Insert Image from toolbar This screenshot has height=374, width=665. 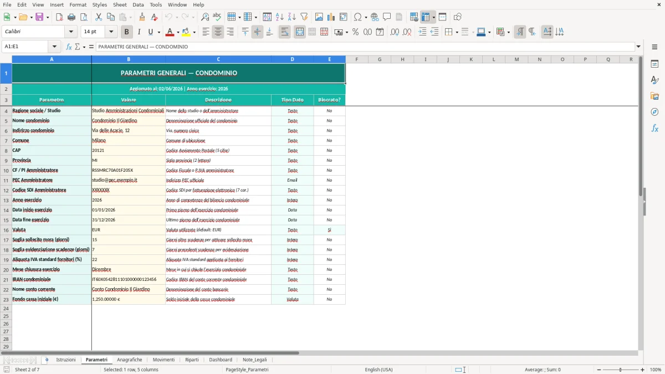point(319,17)
